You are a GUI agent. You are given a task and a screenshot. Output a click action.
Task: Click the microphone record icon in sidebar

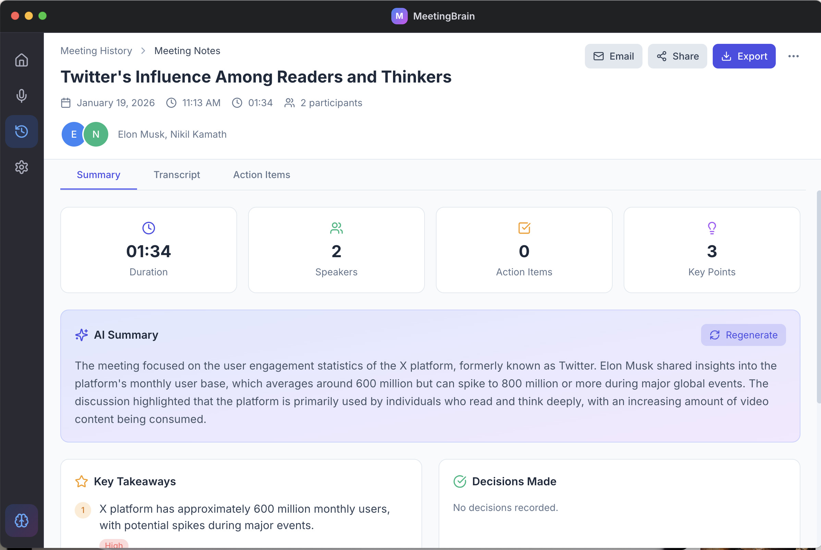(x=21, y=96)
